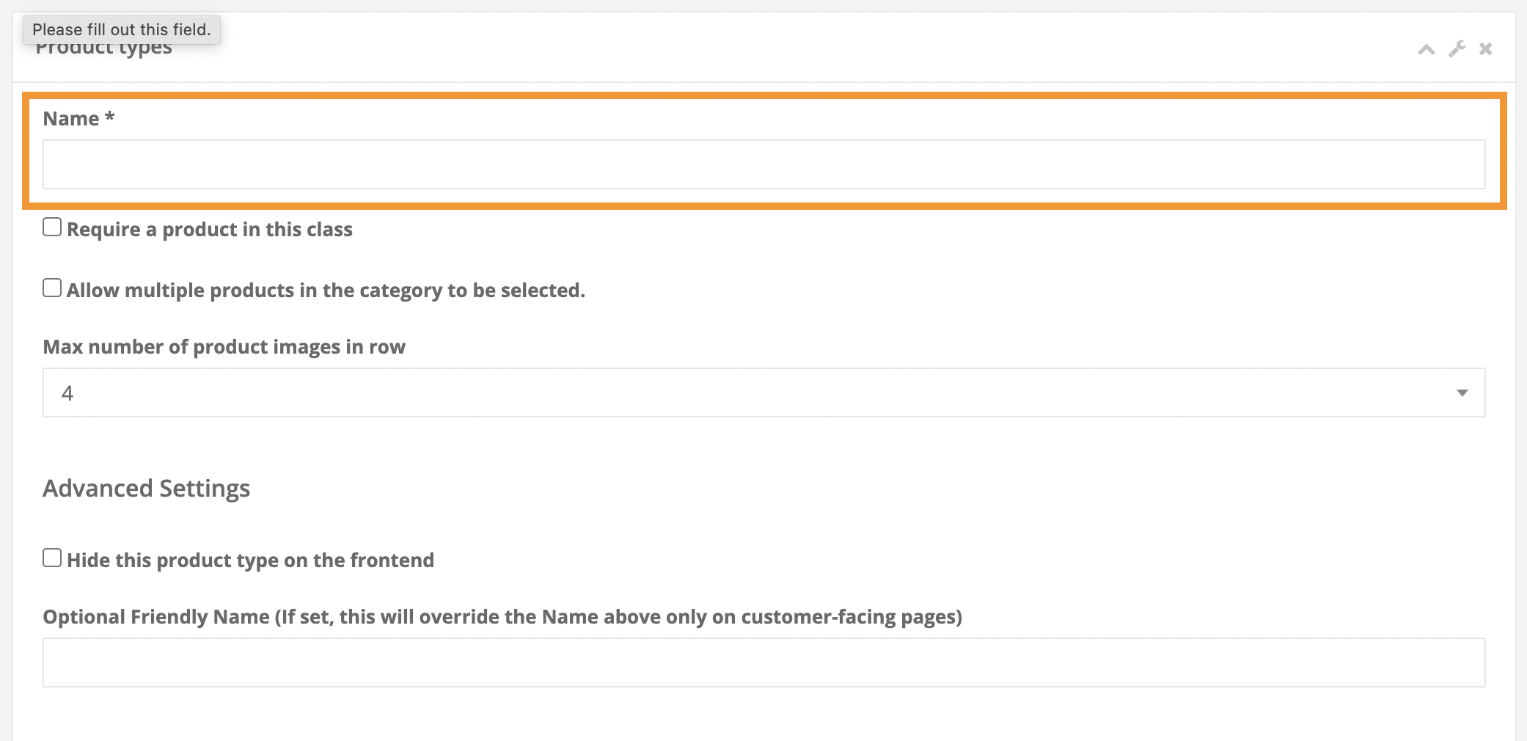Screen dimensions: 1527x741
Task: Collapse the panel using the up chevron icon
Action: tap(1426, 48)
